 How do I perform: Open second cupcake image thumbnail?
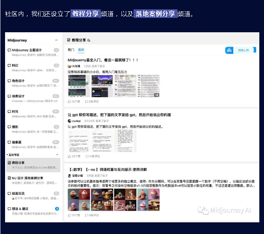pos(102,200)
